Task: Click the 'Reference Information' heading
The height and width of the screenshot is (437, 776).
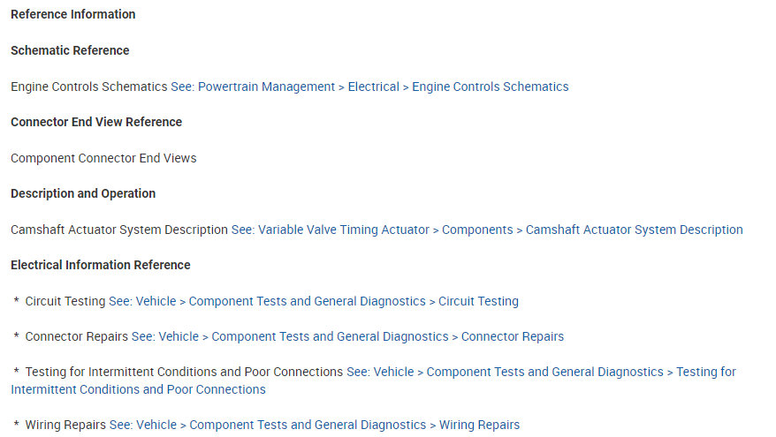Action: (x=73, y=14)
